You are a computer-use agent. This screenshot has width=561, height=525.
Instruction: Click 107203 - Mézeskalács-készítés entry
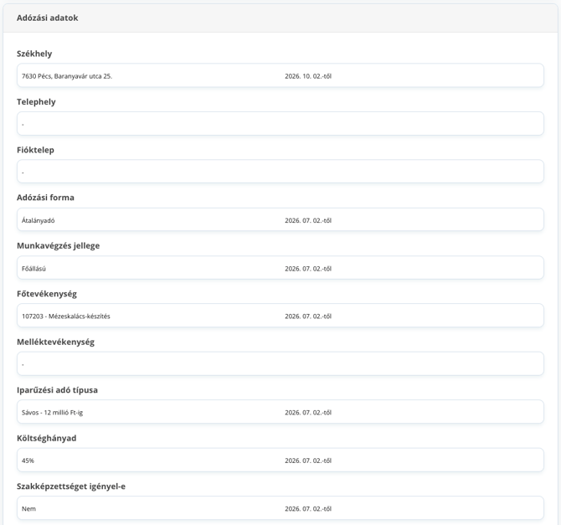(x=66, y=317)
